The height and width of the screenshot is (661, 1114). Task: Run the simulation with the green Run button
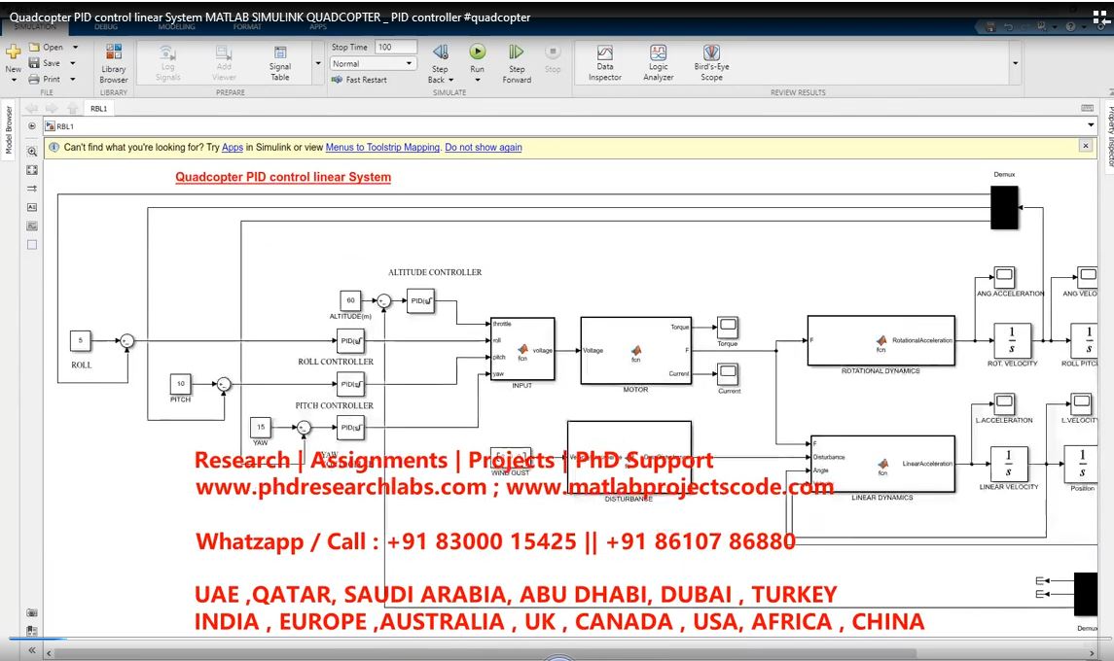click(x=478, y=52)
